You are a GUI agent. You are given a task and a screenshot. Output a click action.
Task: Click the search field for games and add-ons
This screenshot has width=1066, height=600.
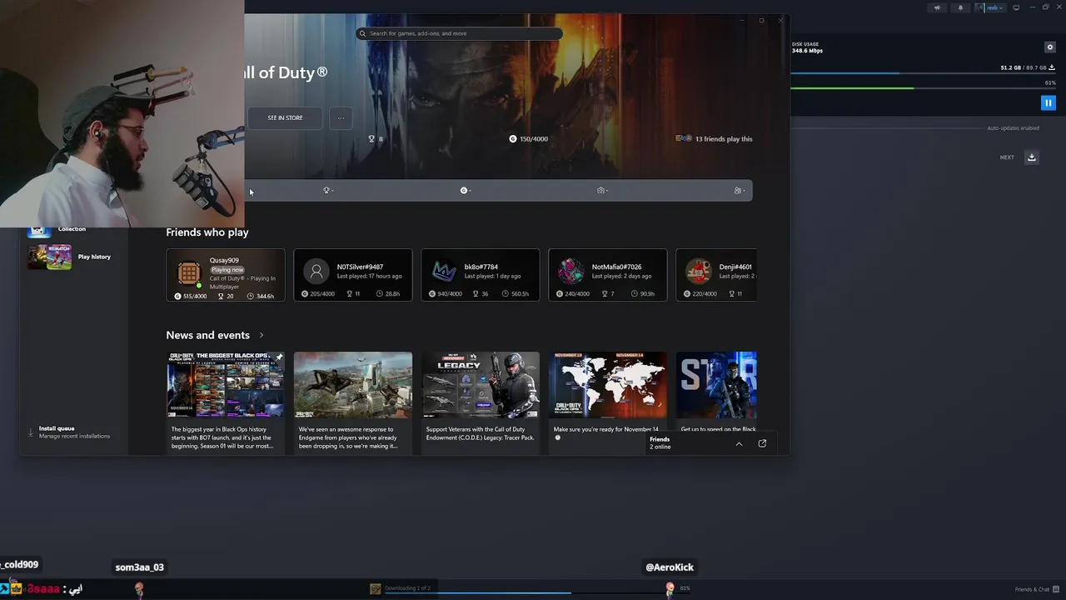tap(459, 33)
